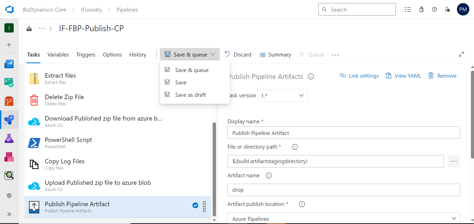Select Download Published zip file task
Viewport: 474px width, 224px height.
pyautogui.click(x=118, y=121)
